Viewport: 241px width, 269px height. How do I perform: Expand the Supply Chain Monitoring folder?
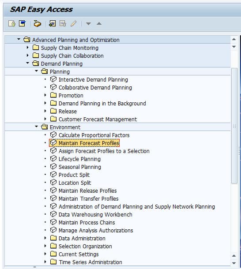tap(27, 48)
